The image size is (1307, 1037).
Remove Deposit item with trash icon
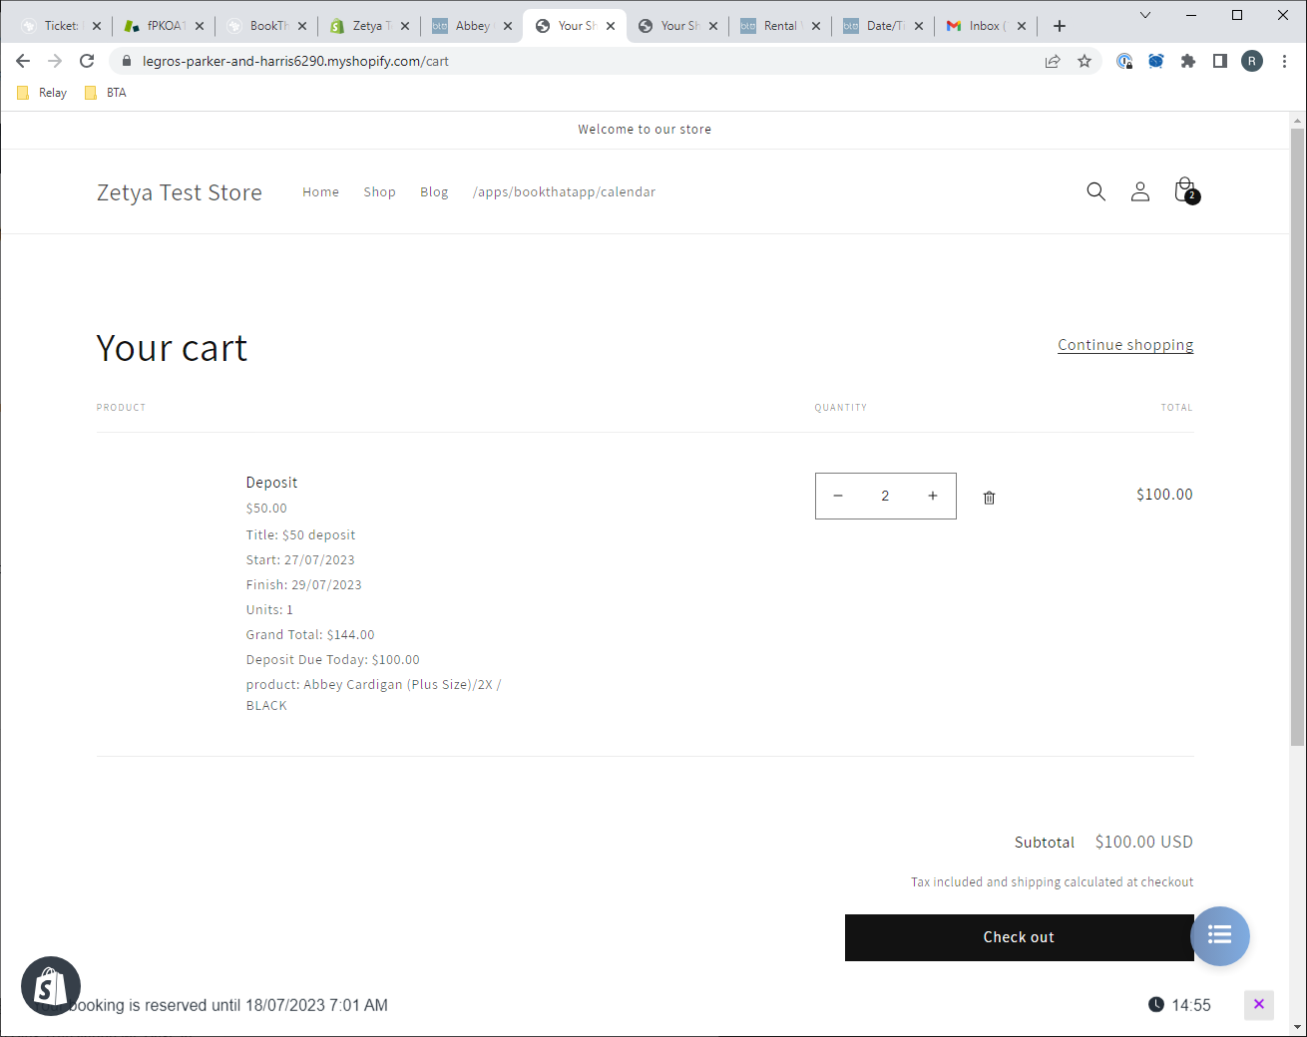pyautogui.click(x=989, y=498)
